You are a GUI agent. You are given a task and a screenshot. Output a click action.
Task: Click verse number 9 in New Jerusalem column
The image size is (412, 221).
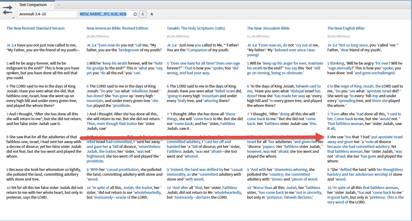pyautogui.click(x=248, y=170)
